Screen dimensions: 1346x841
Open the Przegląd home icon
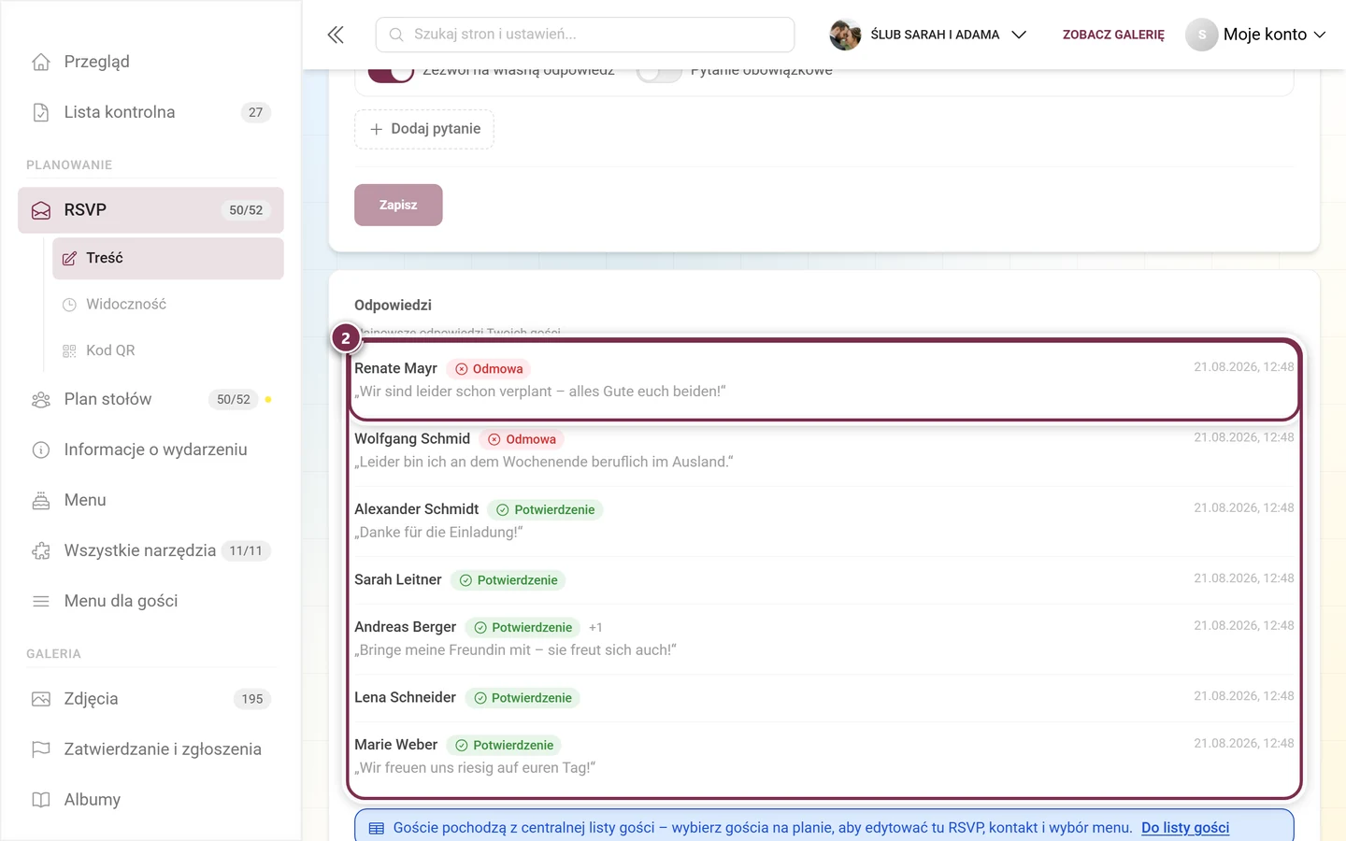(41, 62)
